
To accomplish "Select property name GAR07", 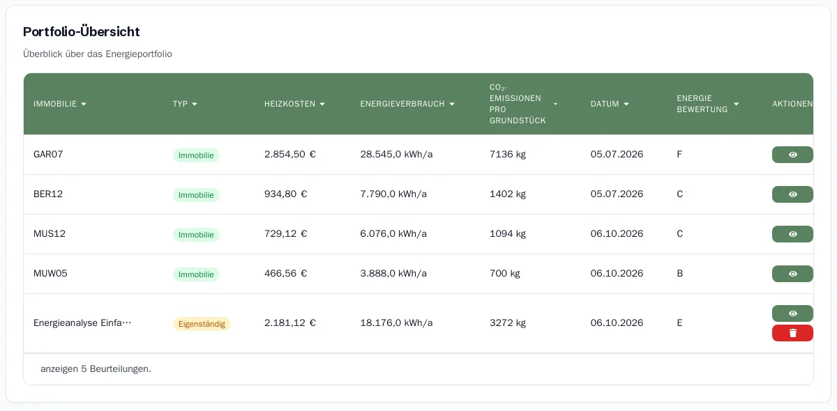I will pyautogui.click(x=48, y=155).
